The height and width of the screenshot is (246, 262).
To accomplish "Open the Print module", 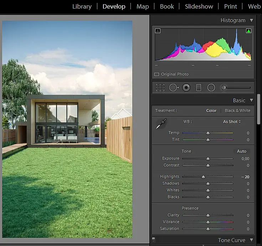I will (230, 6).
